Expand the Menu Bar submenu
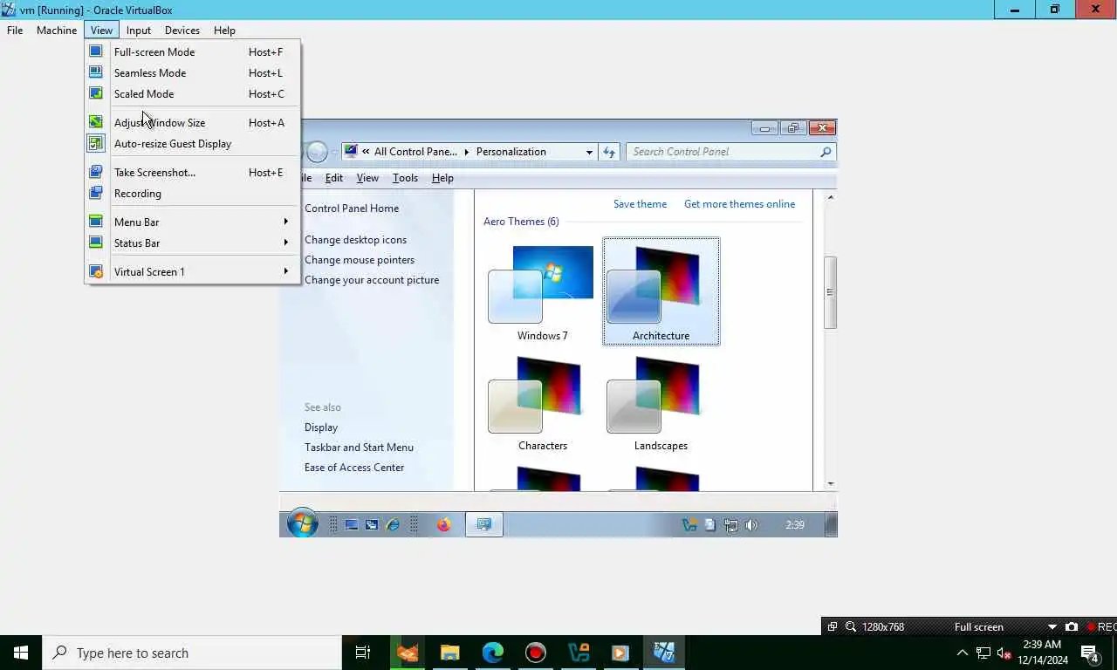Screen dimensions: 1117x670 (x=193, y=222)
